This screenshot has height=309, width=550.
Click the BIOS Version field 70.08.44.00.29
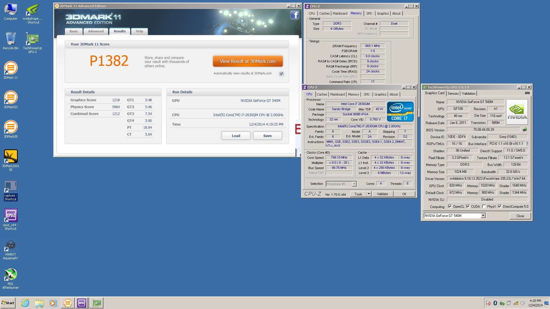tap(483, 130)
